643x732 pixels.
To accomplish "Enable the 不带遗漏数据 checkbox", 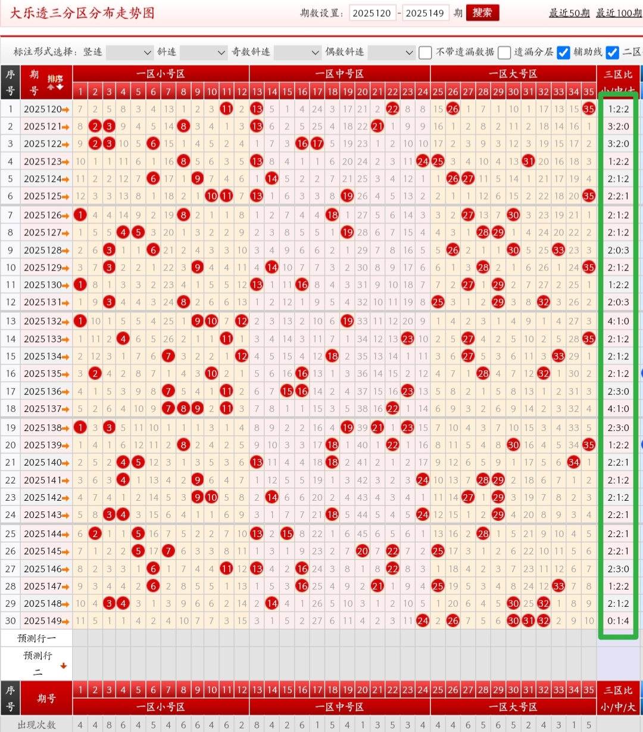I will [425, 52].
